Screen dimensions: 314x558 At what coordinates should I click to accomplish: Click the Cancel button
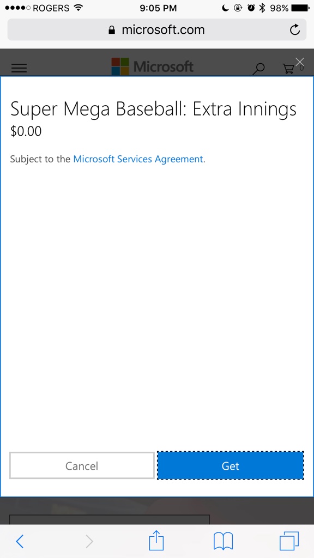click(82, 465)
